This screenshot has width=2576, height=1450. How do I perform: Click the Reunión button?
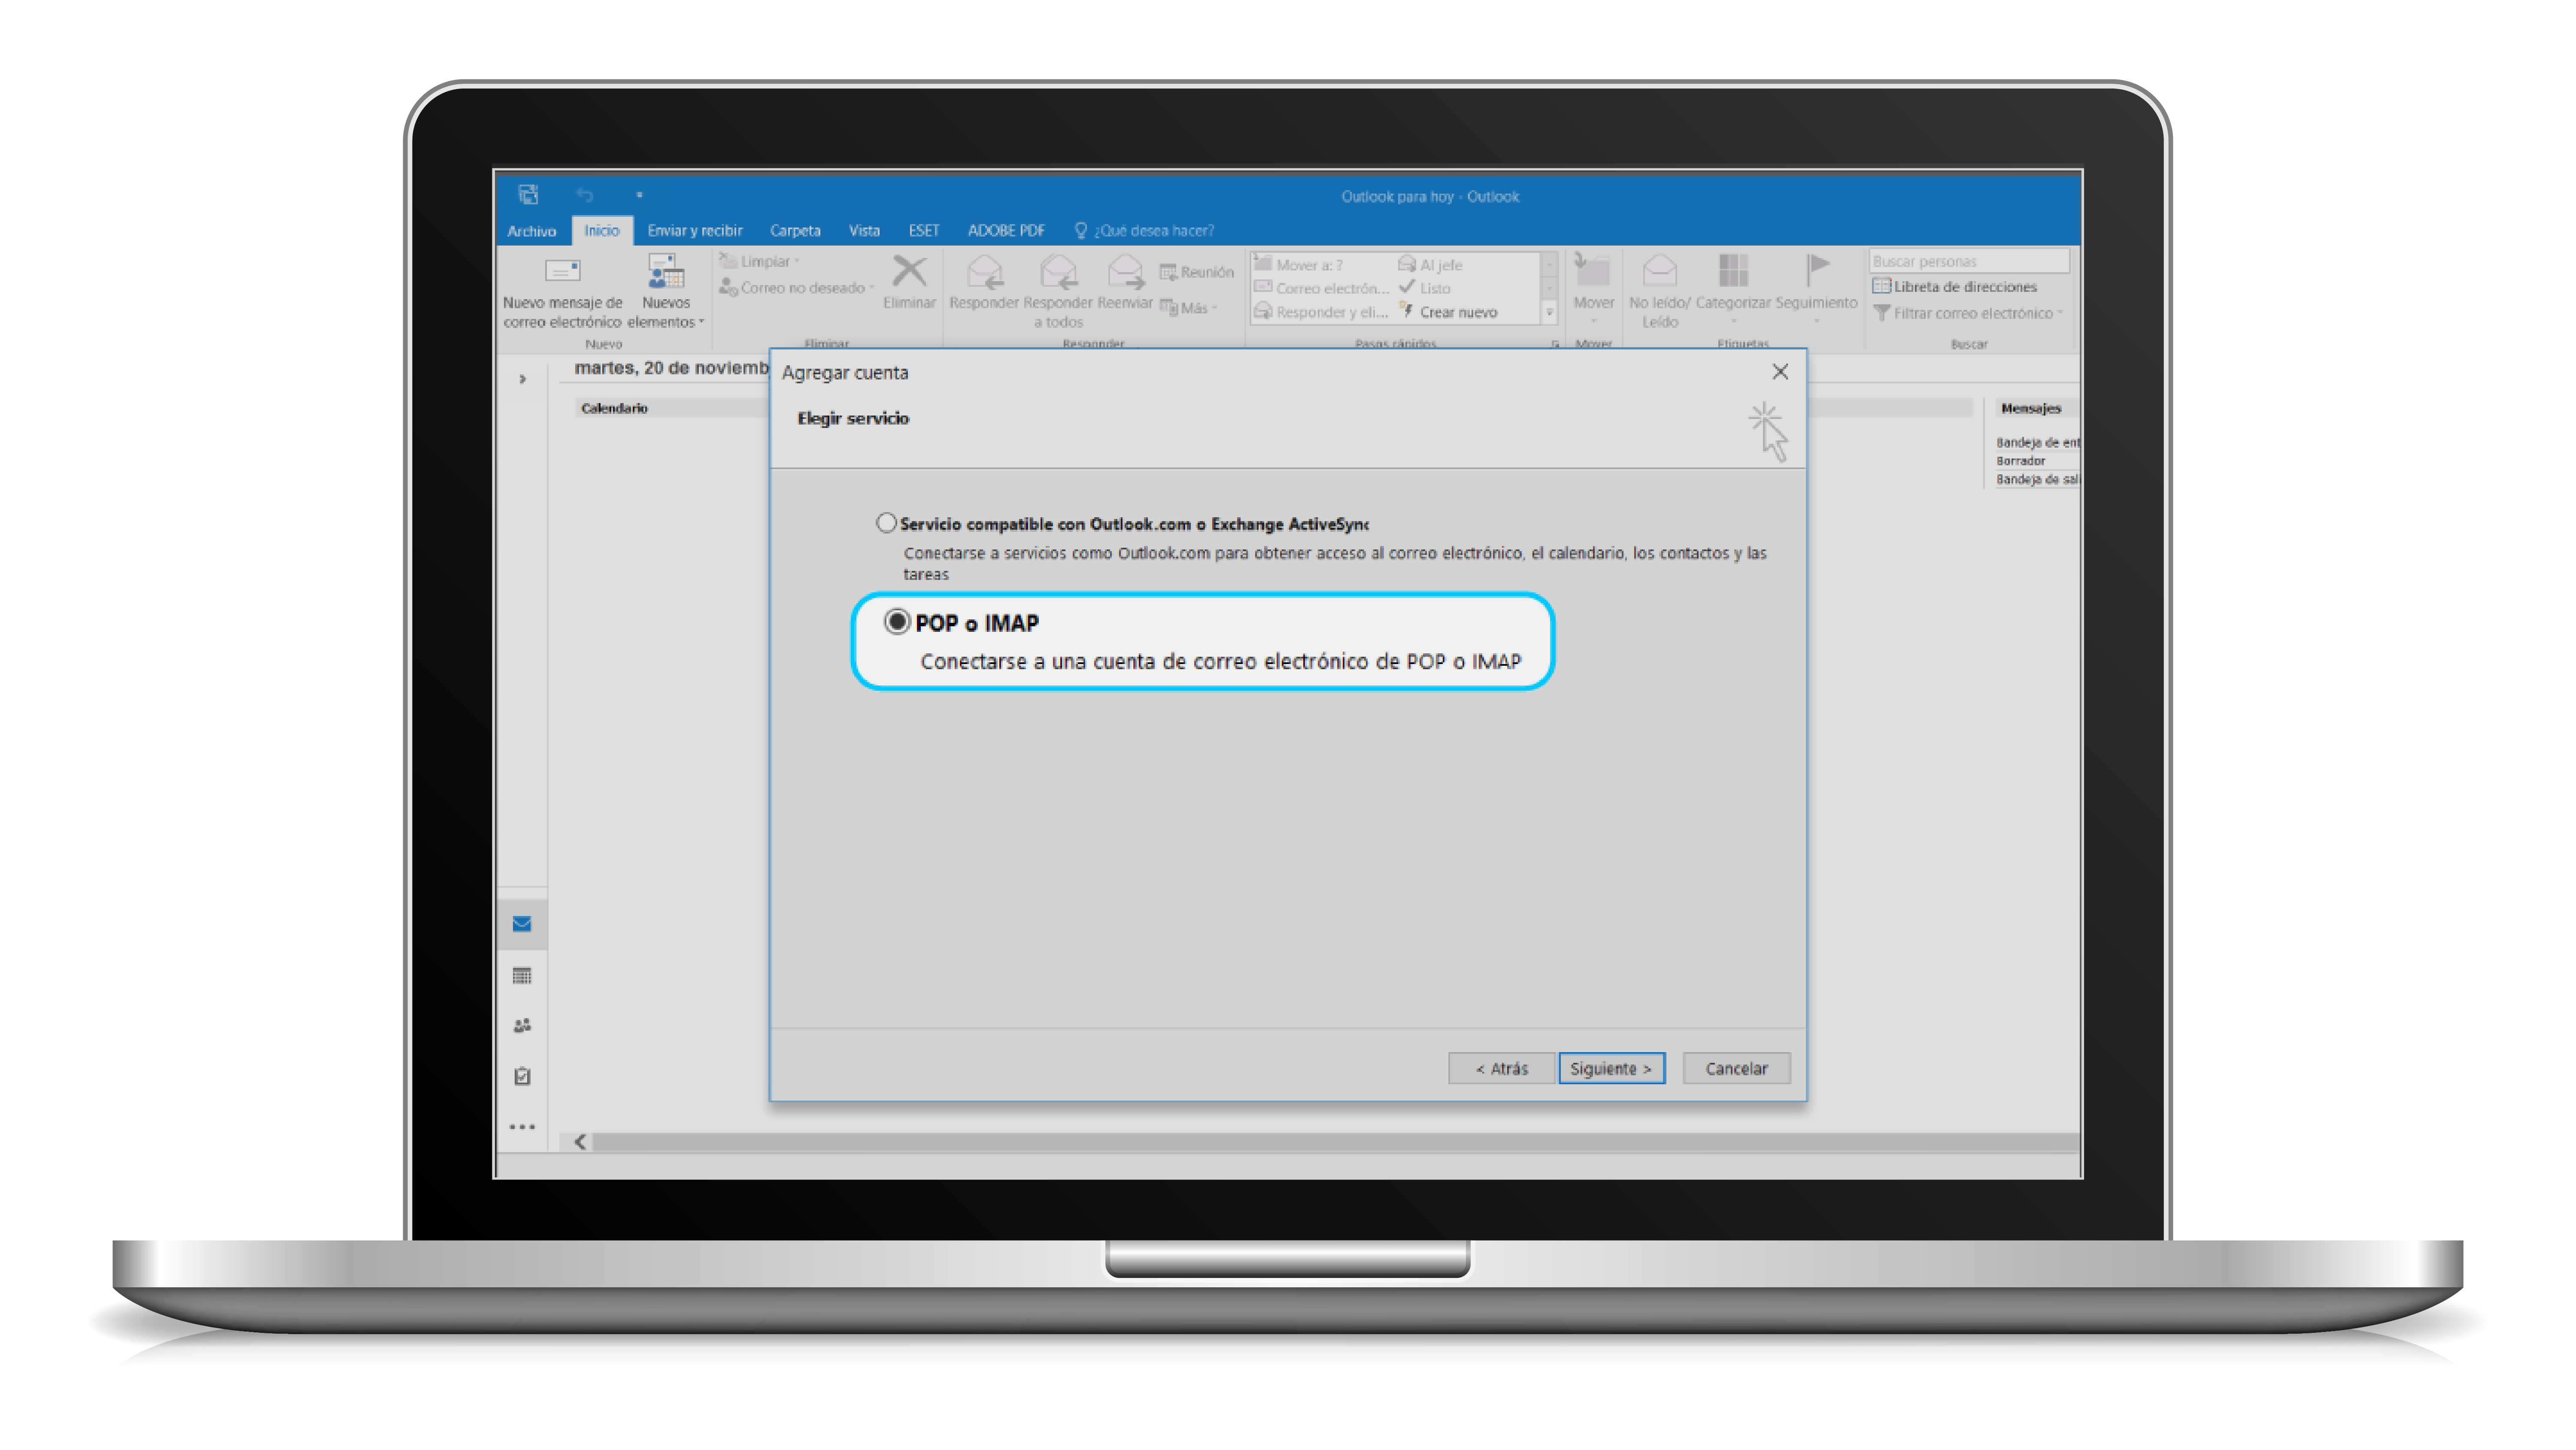click(1197, 272)
